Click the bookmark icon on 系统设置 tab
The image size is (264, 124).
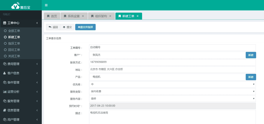(65, 16)
